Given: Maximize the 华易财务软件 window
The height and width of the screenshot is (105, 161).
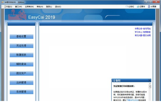Looking at the screenshot, I should click(x=151, y=2).
